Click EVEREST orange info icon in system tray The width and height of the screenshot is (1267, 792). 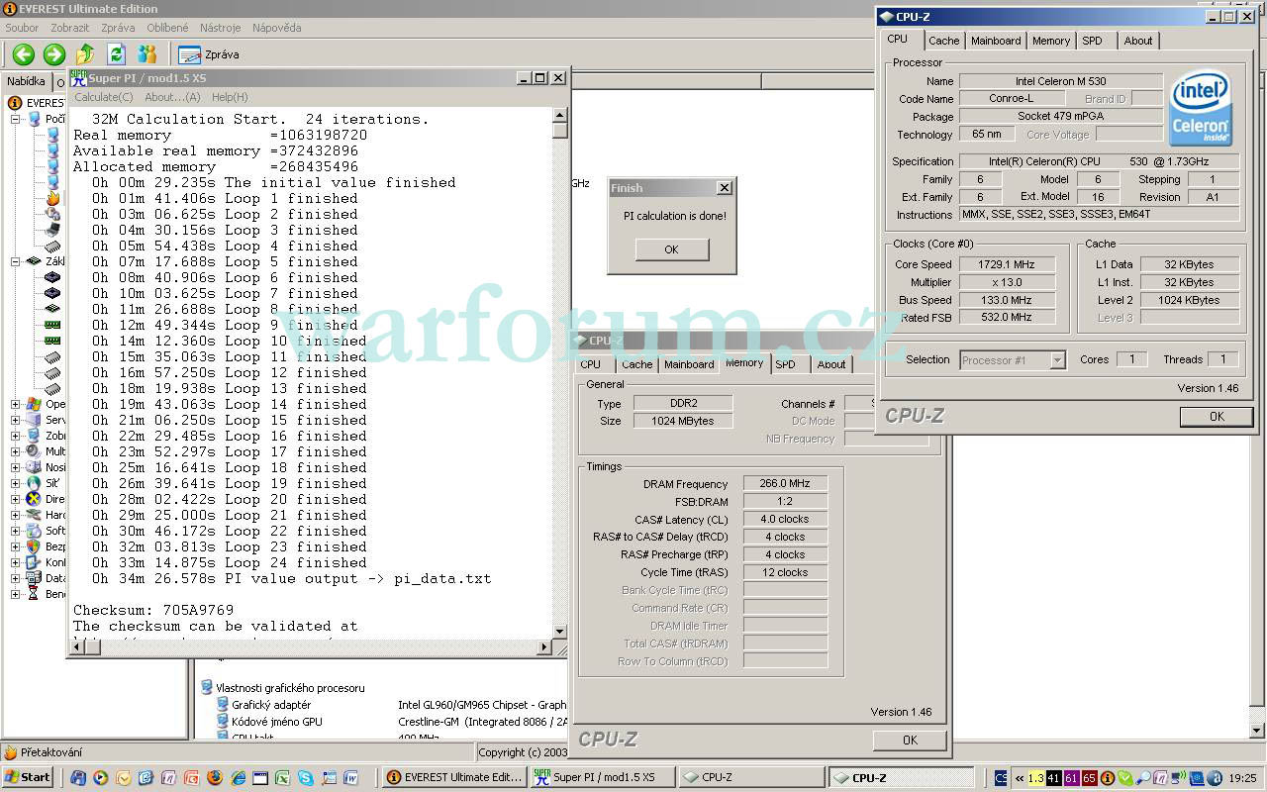click(1108, 778)
